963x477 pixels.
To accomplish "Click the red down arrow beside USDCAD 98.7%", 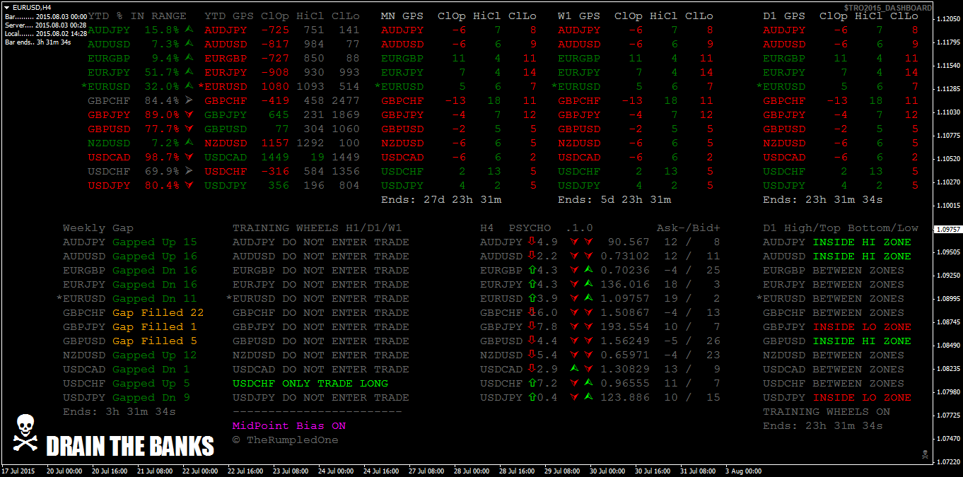I will pyautogui.click(x=189, y=157).
